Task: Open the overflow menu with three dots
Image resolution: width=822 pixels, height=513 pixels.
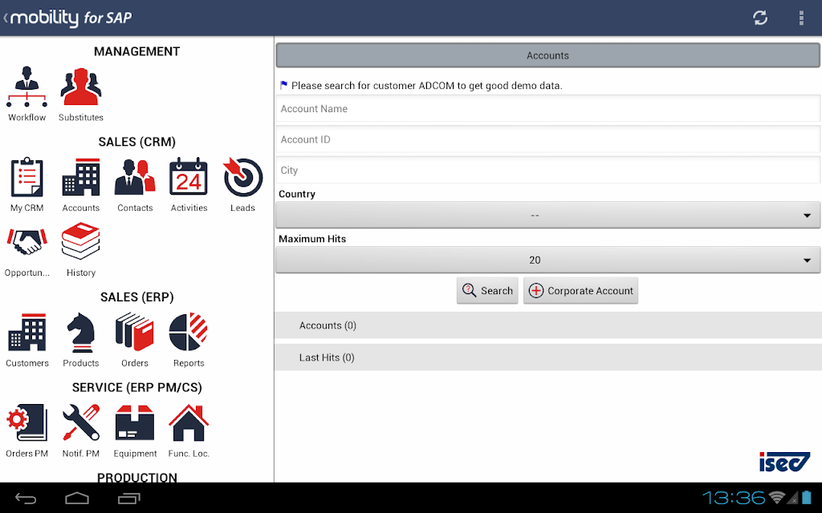Action: pyautogui.click(x=801, y=18)
